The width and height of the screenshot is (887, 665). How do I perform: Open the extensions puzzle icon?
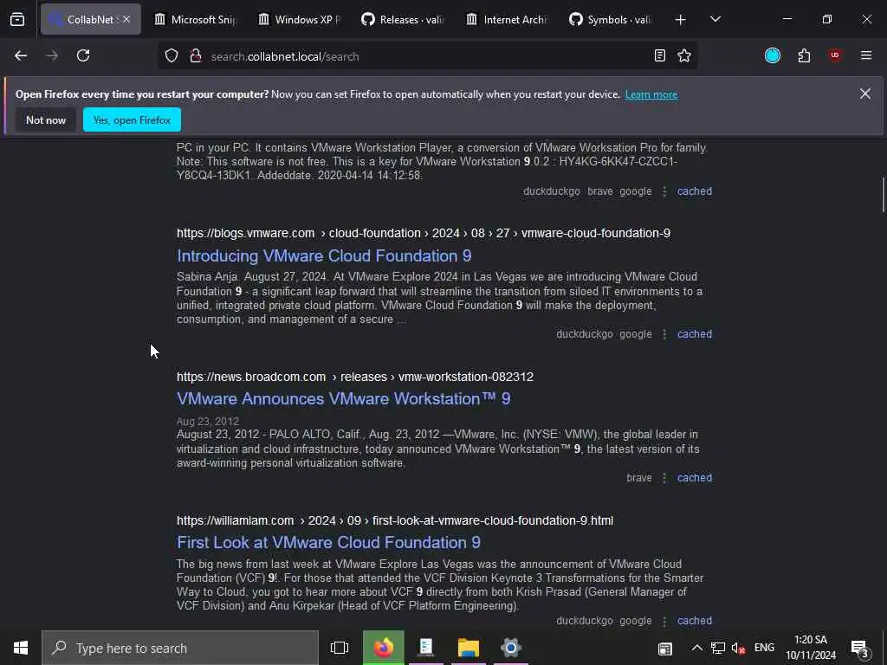point(805,55)
